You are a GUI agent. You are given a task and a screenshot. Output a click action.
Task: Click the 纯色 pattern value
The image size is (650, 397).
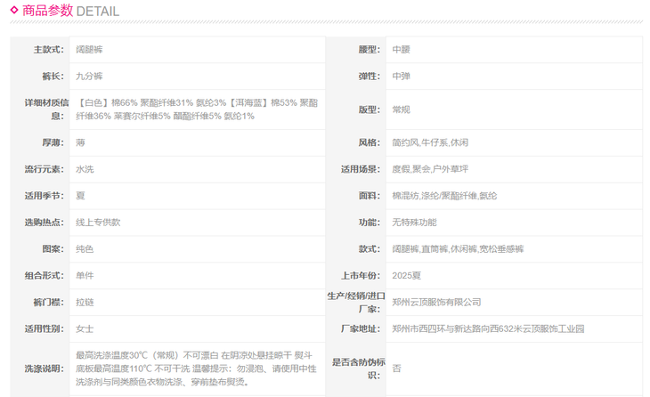coord(85,249)
